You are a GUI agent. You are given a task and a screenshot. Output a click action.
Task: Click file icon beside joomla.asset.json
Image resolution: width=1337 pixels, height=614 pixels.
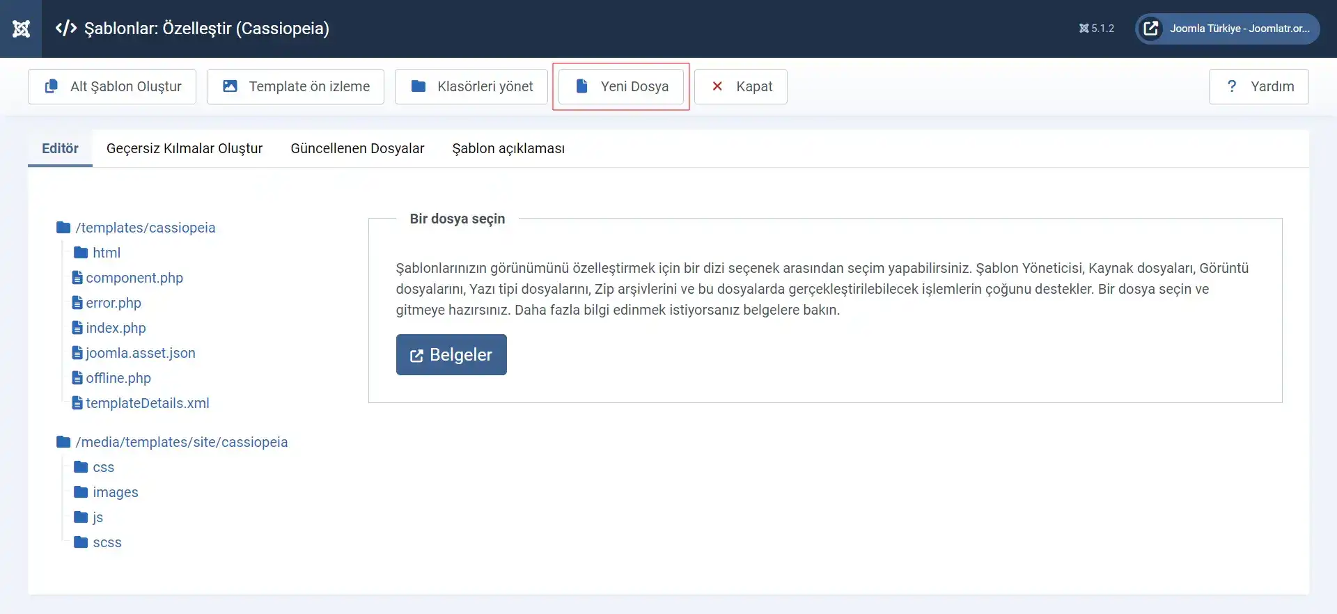click(77, 353)
